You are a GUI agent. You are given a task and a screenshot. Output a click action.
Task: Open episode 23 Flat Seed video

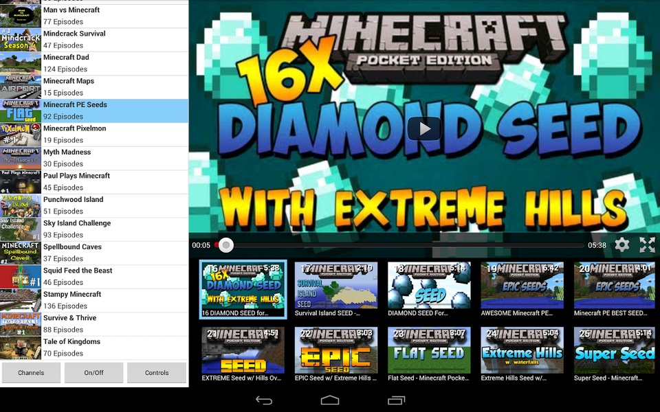[429, 354]
